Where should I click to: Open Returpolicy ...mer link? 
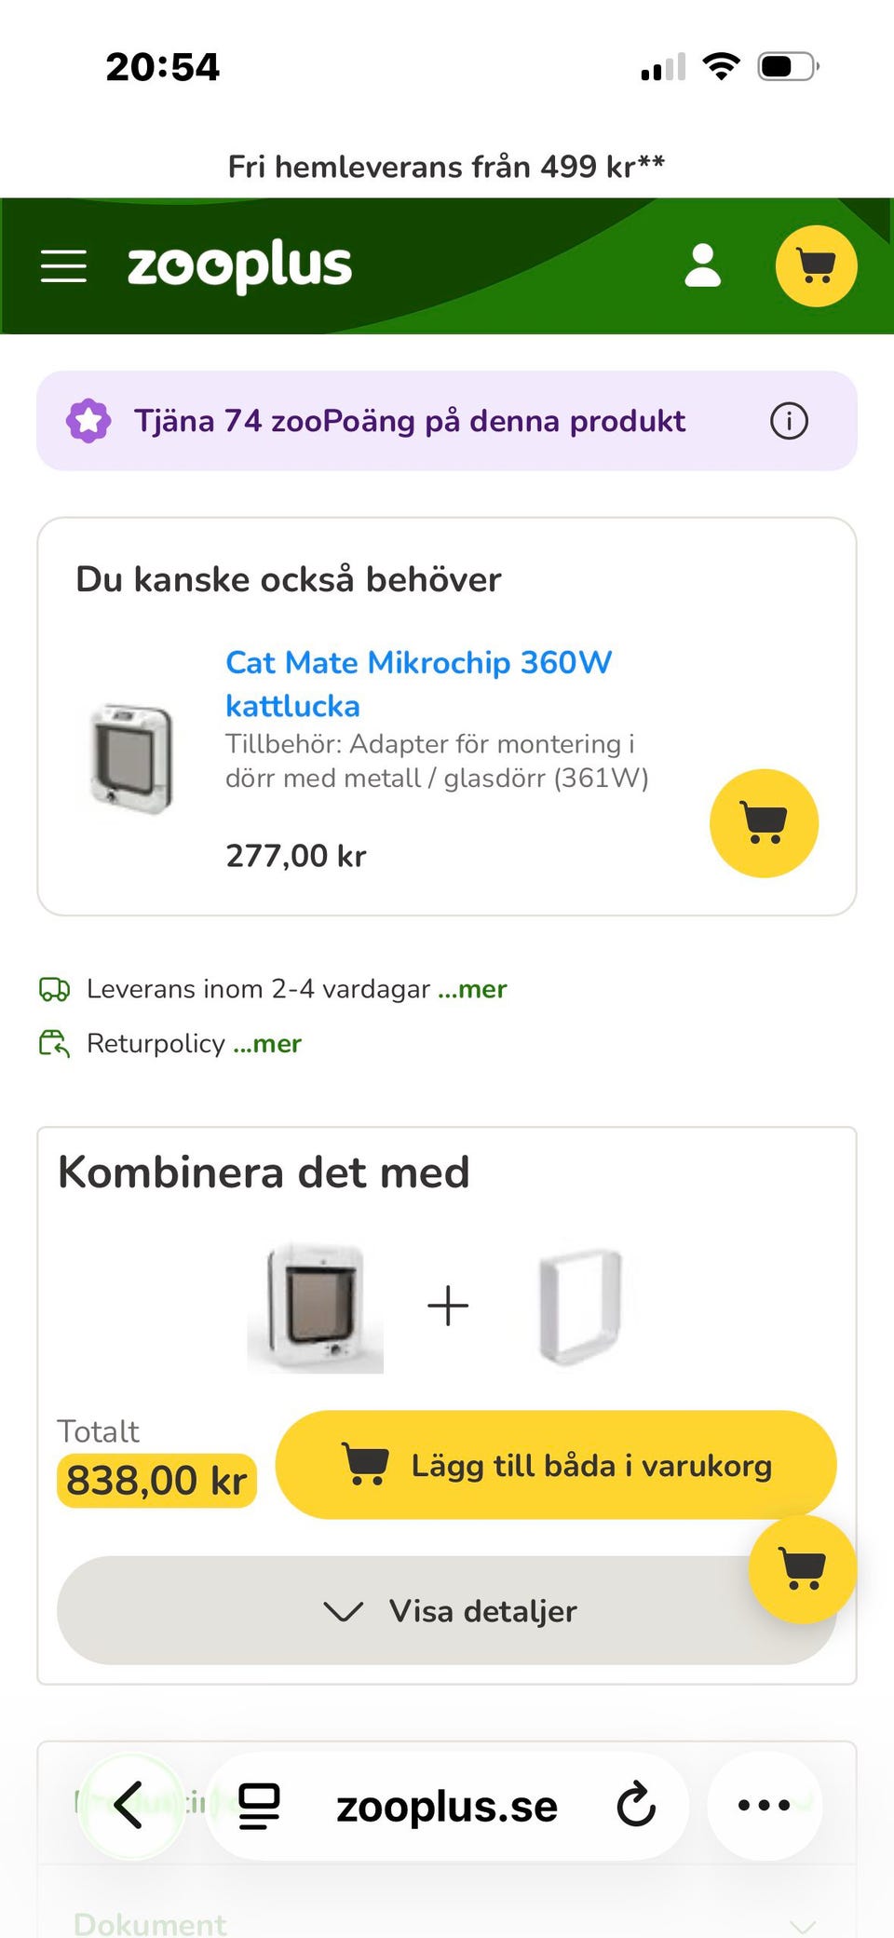point(267,1044)
